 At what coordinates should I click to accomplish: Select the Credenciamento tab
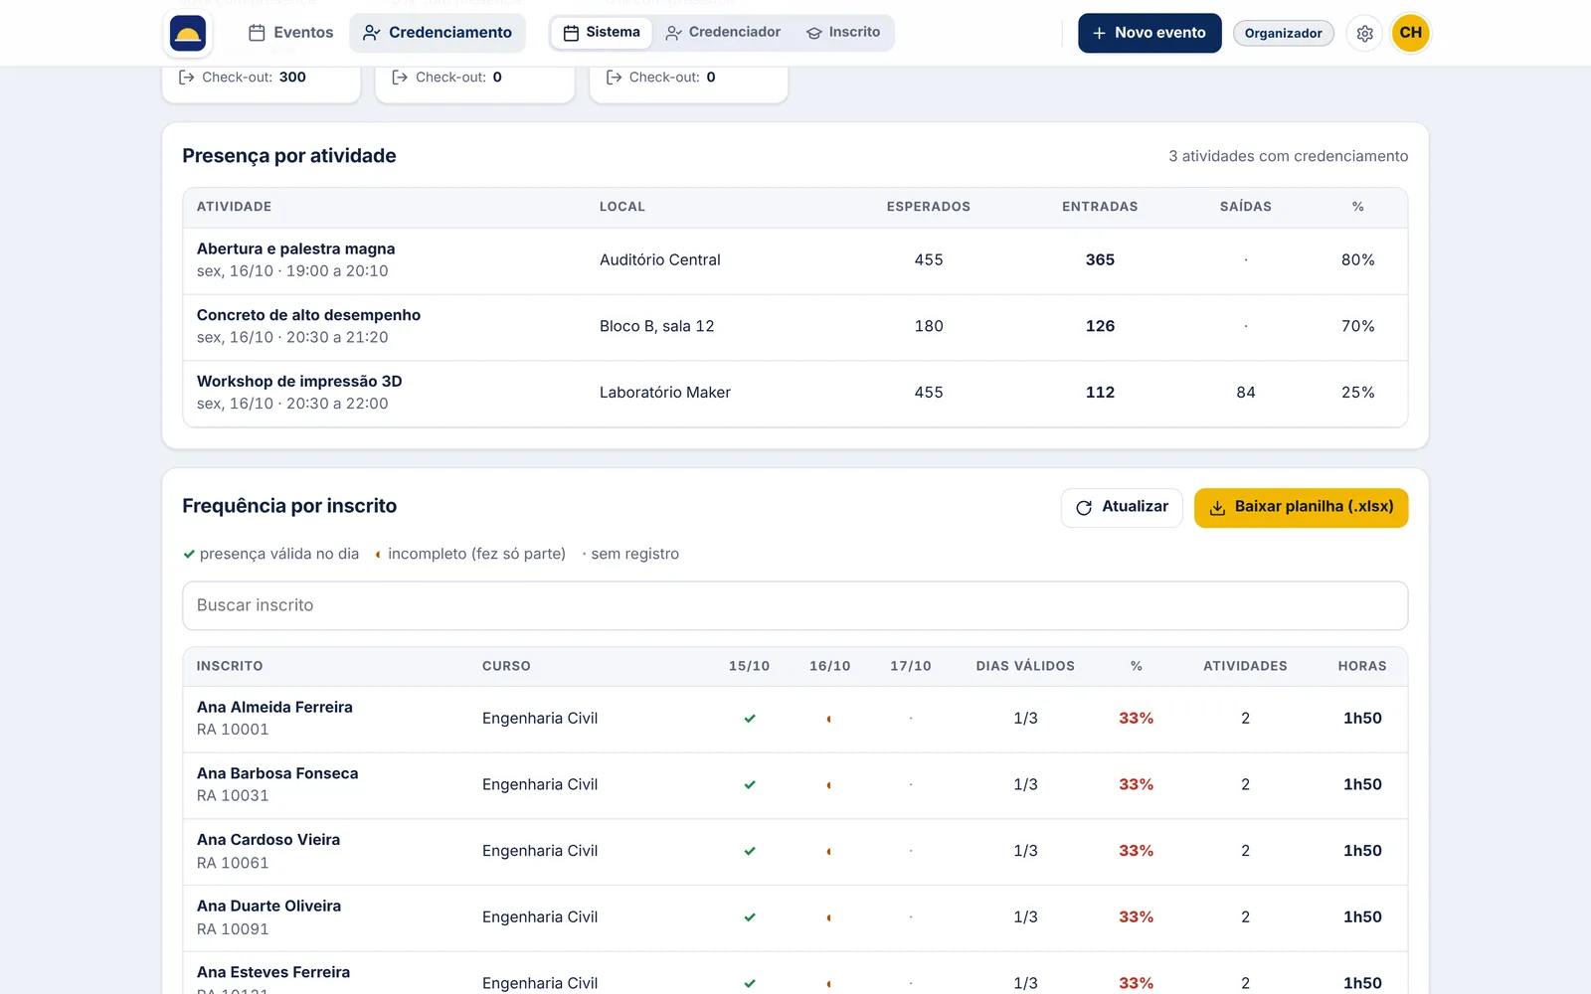point(438,33)
